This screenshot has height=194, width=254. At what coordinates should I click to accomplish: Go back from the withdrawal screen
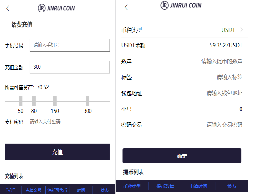126,7
